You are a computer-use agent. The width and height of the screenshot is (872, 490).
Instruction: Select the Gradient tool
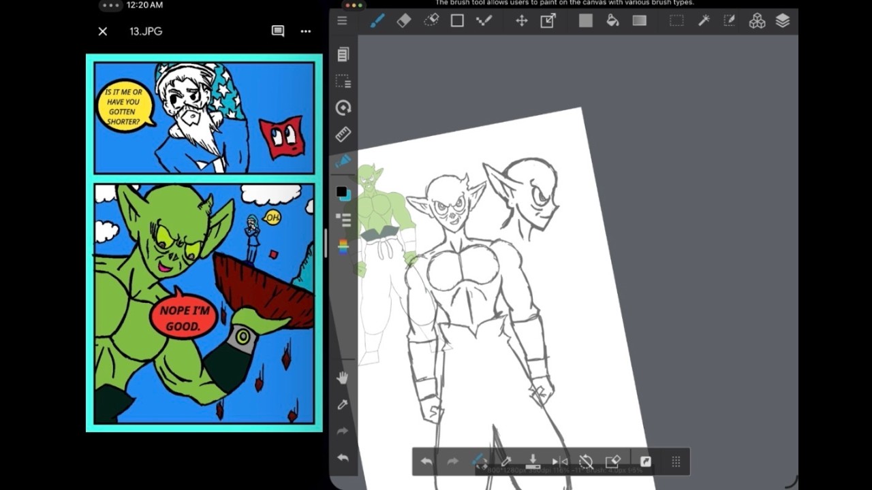tap(639, 20)
